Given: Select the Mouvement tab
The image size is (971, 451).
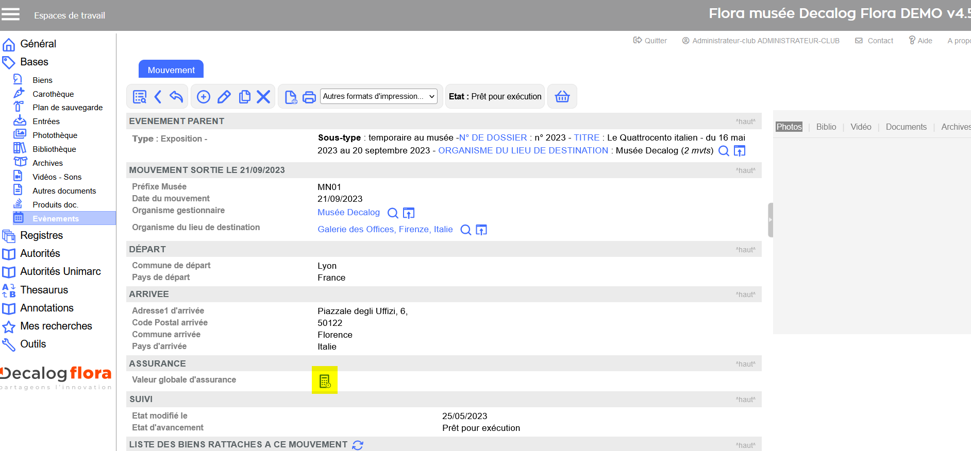Looking at the screenshot, I should click(171, 70).
